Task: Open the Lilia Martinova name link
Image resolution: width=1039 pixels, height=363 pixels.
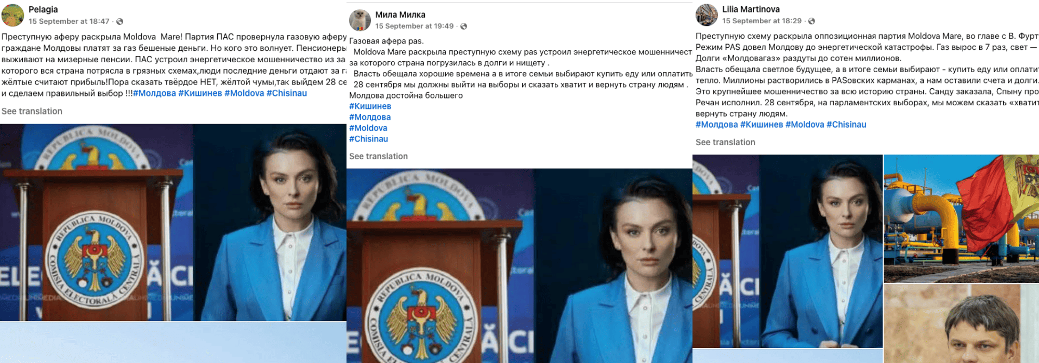Action: [x=751, y=9]
